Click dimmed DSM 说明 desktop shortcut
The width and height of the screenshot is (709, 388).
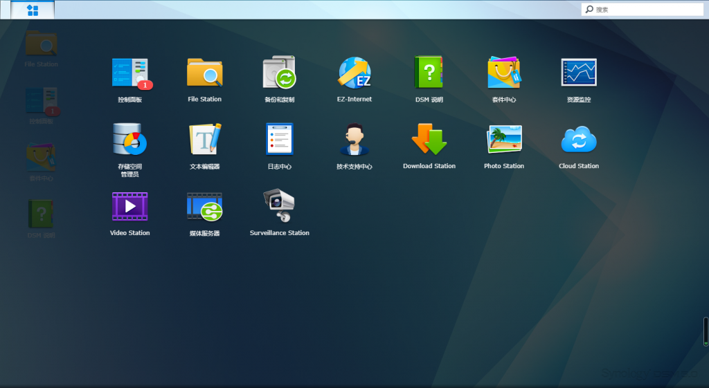[x=41, y=219]
